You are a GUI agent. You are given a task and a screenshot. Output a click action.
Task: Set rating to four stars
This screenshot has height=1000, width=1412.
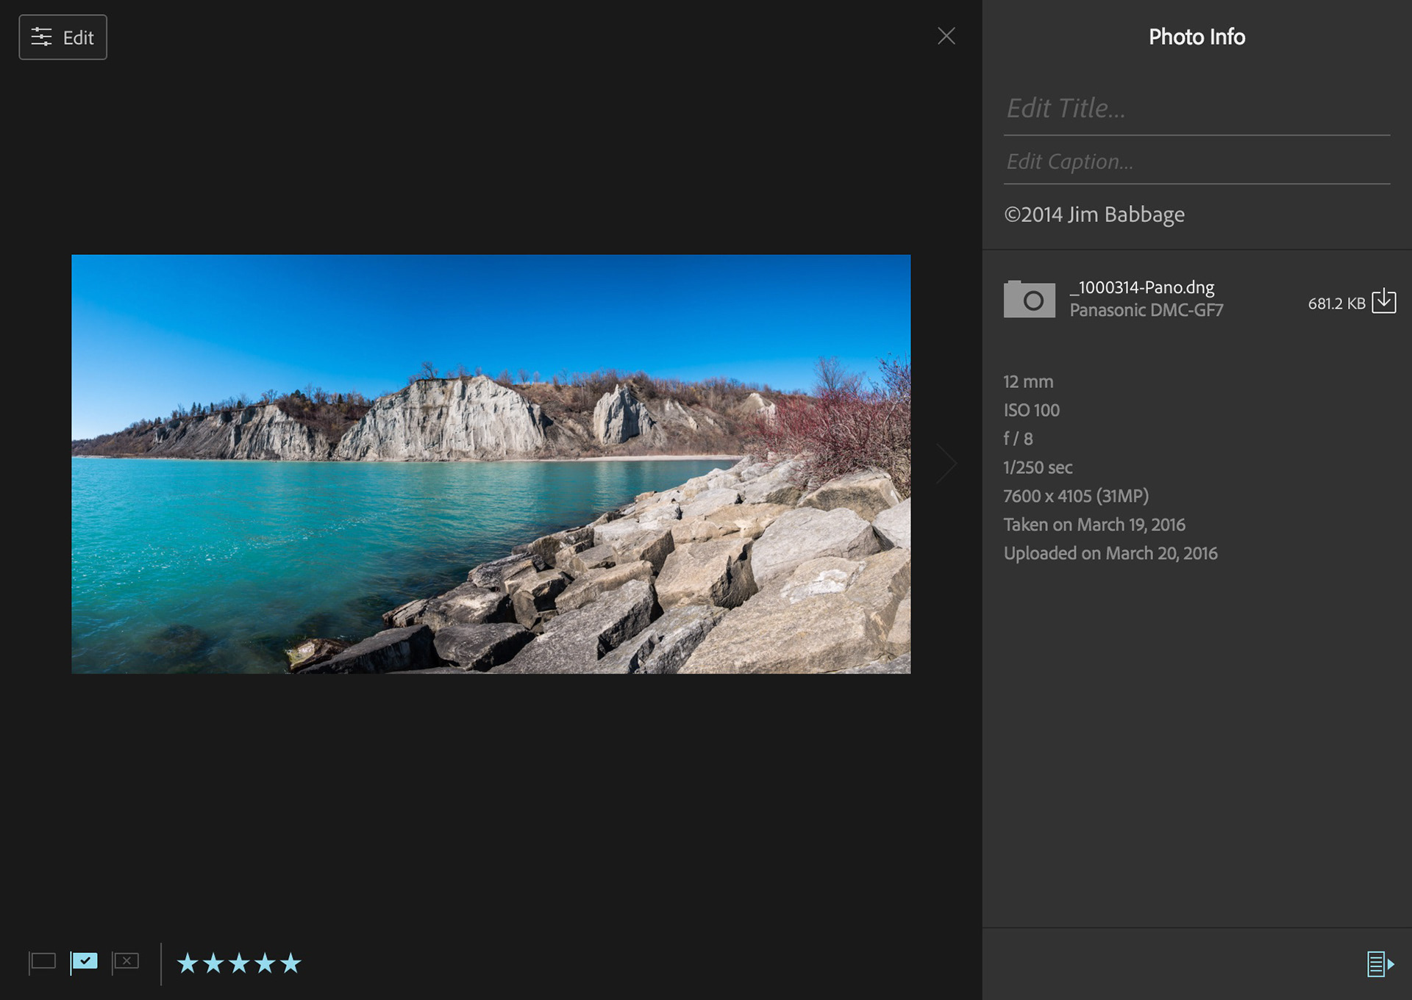(x=265, y=963)
